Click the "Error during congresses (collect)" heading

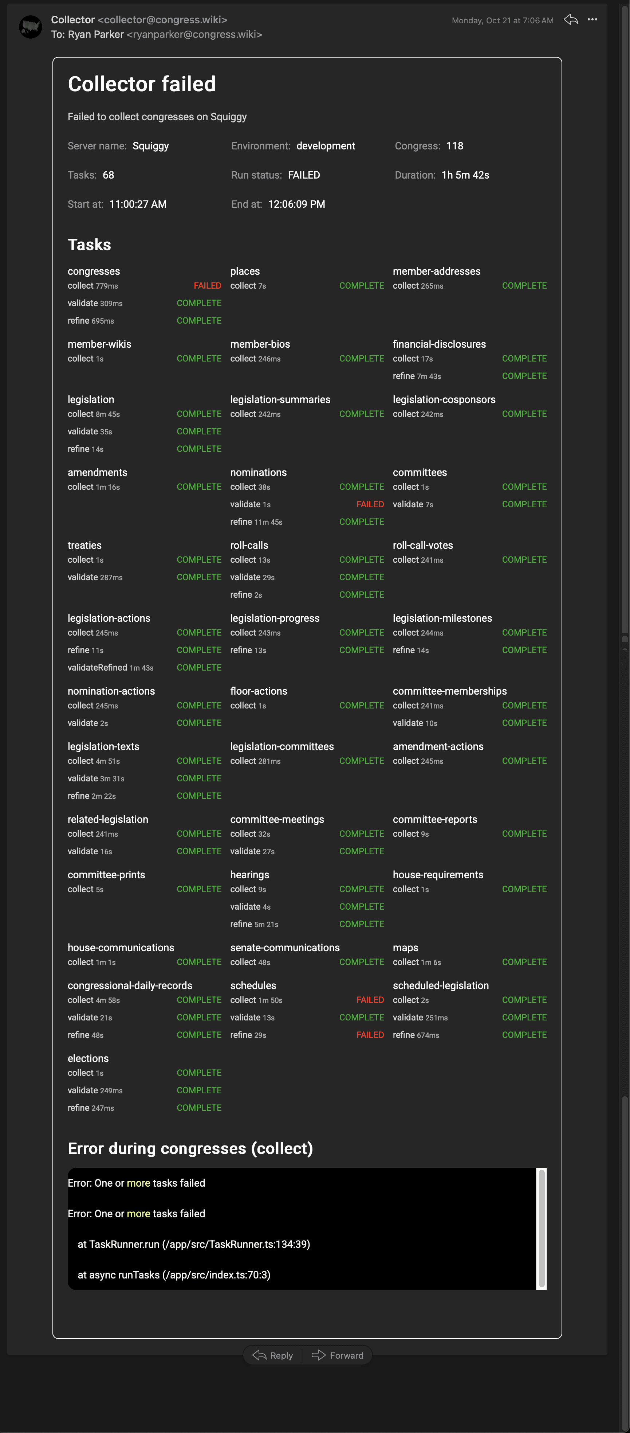[x=190, y=1148]
